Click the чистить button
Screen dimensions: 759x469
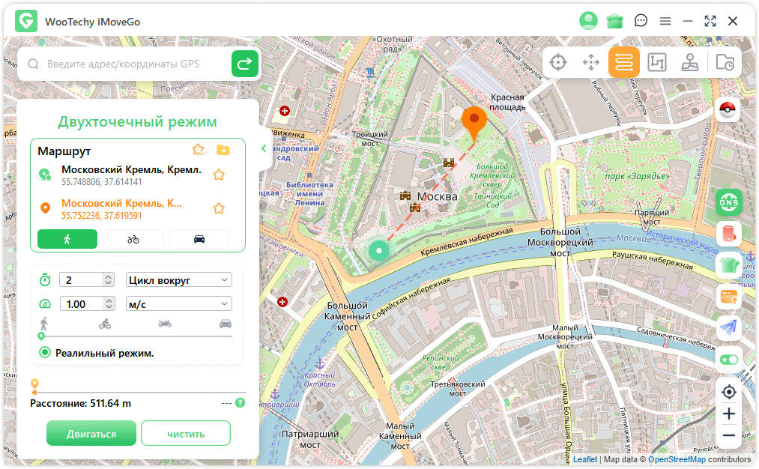[x=185, y=434]
